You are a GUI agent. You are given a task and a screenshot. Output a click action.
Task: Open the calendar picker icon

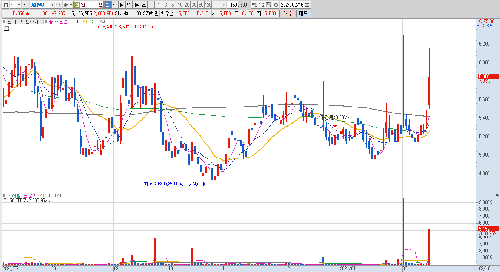[307, 5]
